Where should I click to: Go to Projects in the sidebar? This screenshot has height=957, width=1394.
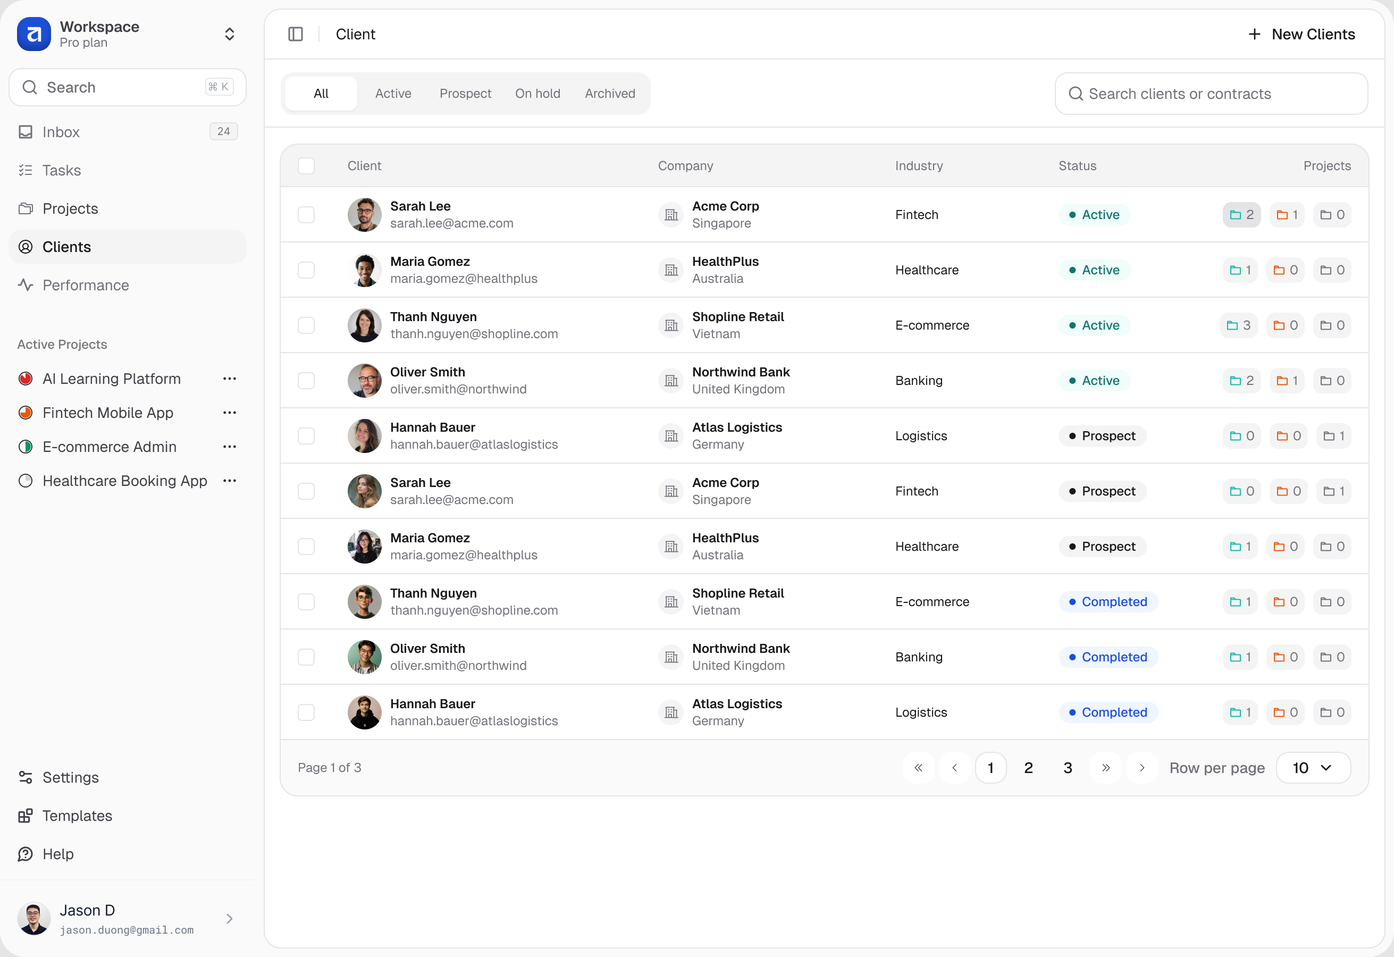point(127,209)
